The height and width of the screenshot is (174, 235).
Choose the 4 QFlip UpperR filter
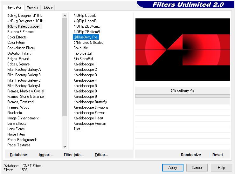(x=85, y=21)
